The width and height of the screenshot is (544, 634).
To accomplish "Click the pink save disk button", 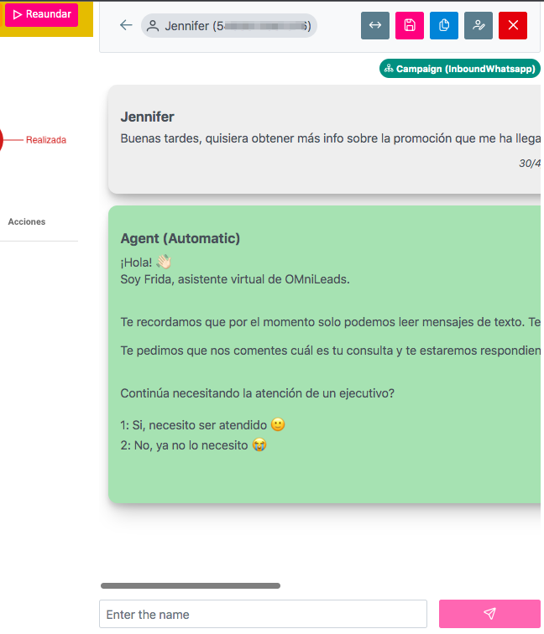I will (x=410, y=25).
